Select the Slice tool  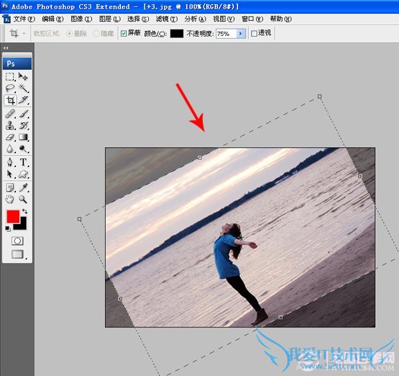23,100
